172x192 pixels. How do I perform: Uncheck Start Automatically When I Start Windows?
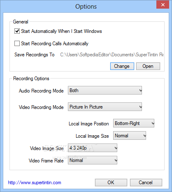(x=17, y=31)
